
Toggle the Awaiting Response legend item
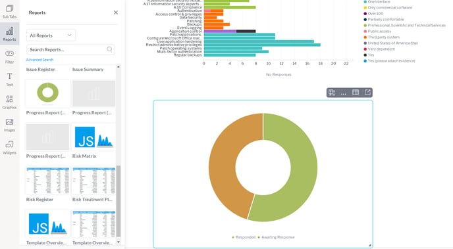pyautogui.click(x=276, y=237)
